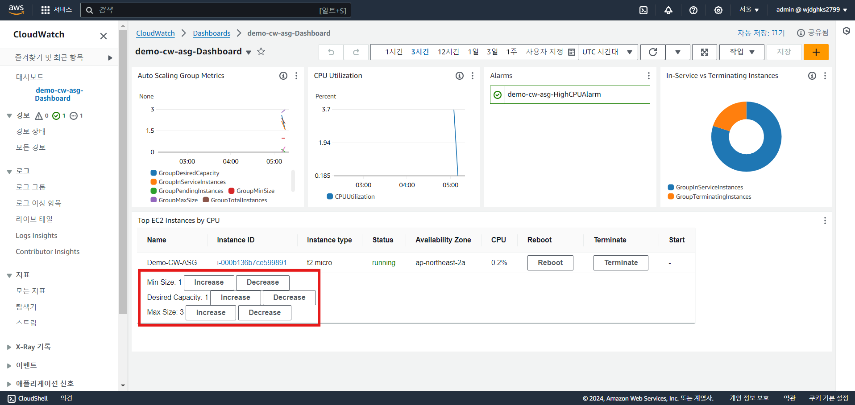Screen dimensions: 855x405
Task: Select the 1시간 time range
Action: 394,52
